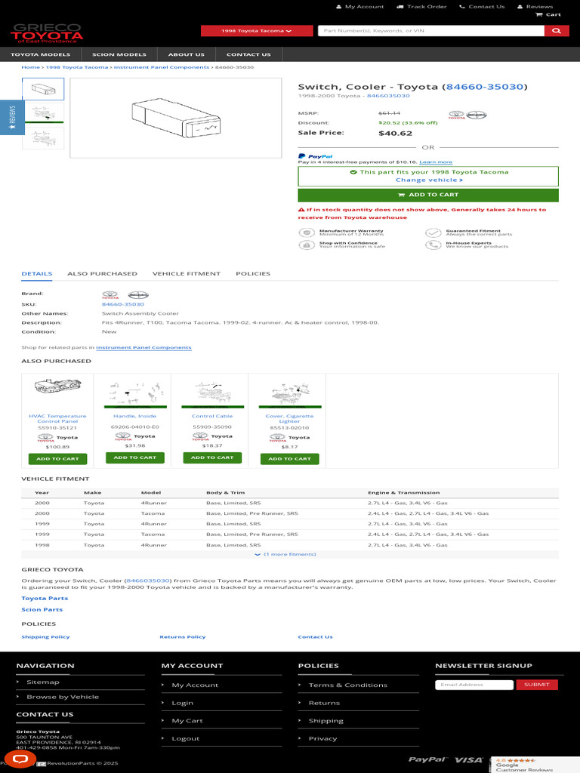Click Guaranteed Fitment checkmark icon
This screenshot has width=580, height=773.
coord(433,233)
